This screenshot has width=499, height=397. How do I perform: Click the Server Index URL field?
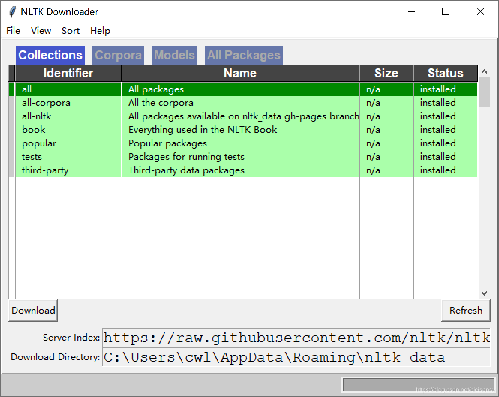click(296, 338)
